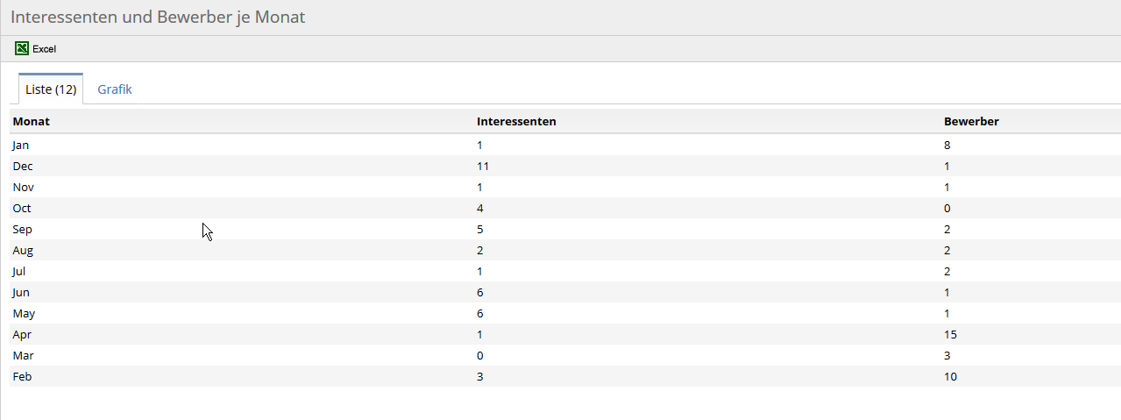This screenshot has width=1121, height=420.
Task: Select the Oct month entry
Action: point(22,208)
